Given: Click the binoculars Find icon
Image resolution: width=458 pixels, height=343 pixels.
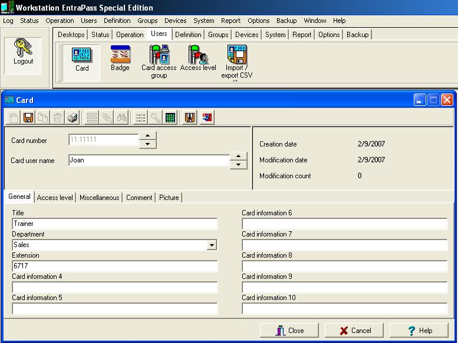Looking at the screenshot, I should click(x=121, y=118).
